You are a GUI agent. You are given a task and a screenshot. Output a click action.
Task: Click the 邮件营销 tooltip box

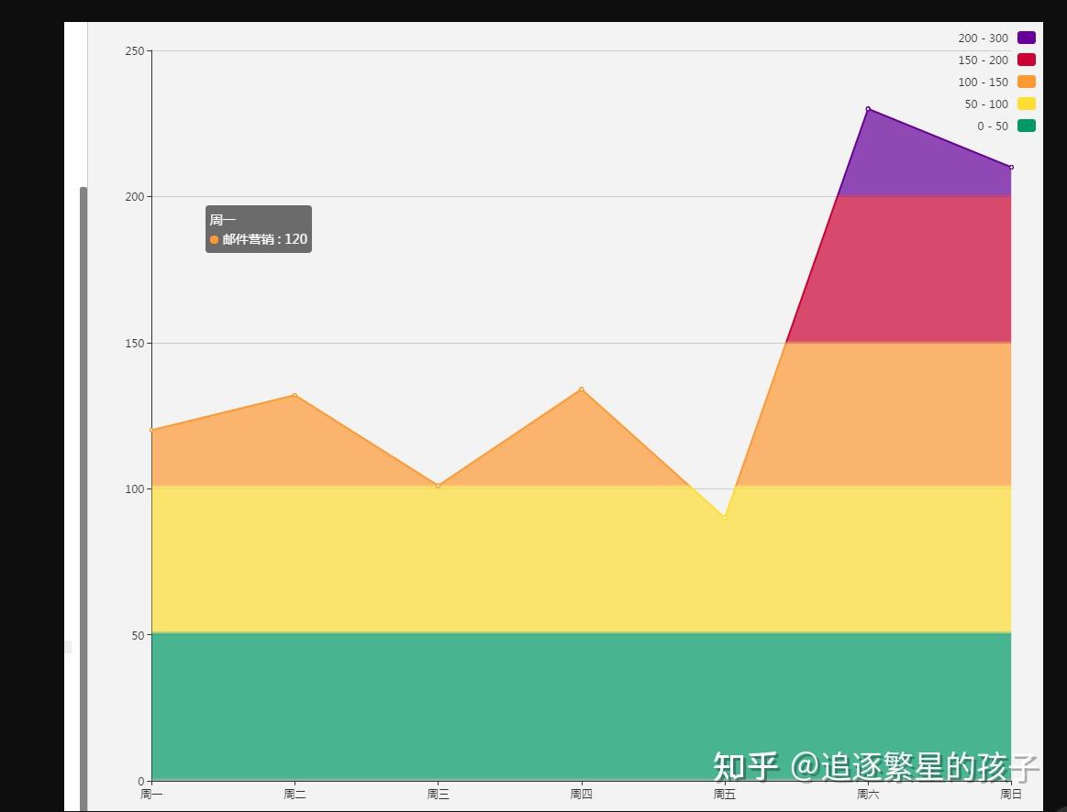[259, 229]
